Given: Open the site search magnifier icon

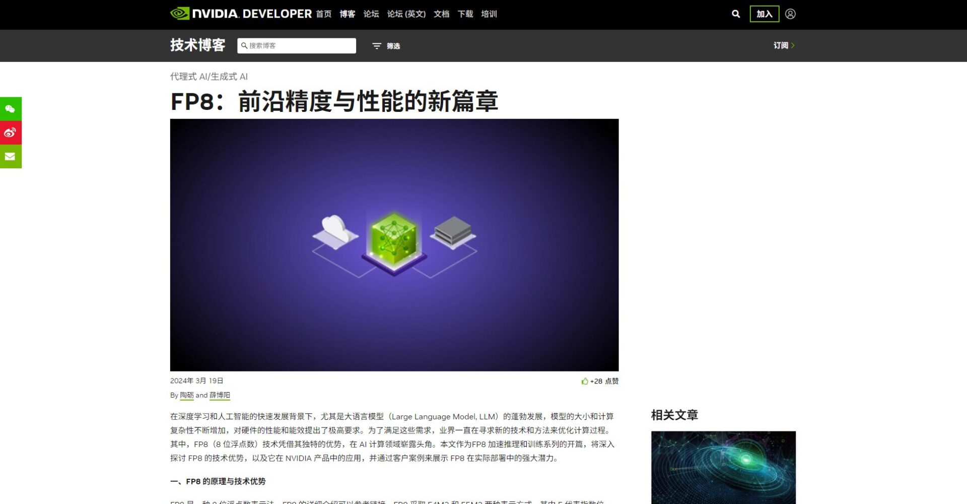Looking at the screenshot, I should (x=735, y=14).
